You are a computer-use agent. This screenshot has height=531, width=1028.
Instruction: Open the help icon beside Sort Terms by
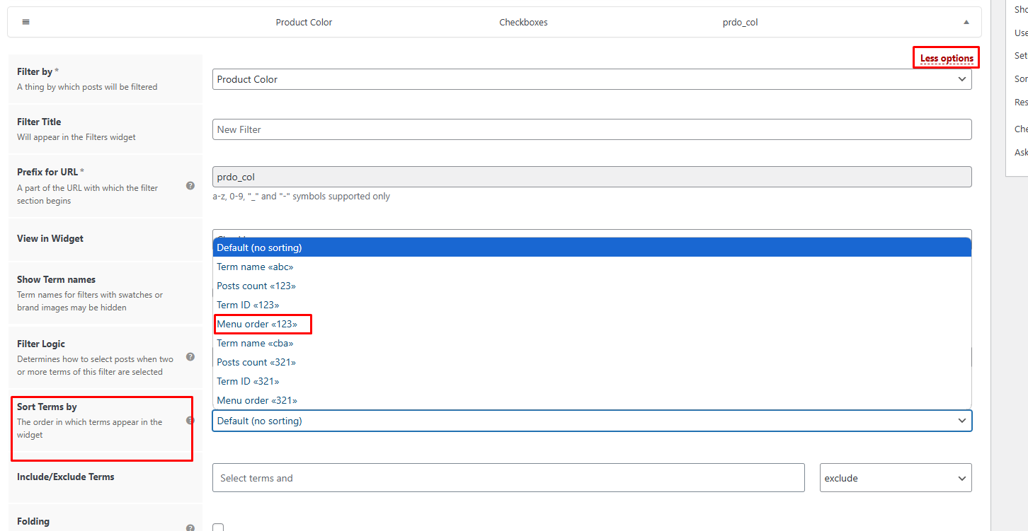pyautogui.click(x=190, y=421)
